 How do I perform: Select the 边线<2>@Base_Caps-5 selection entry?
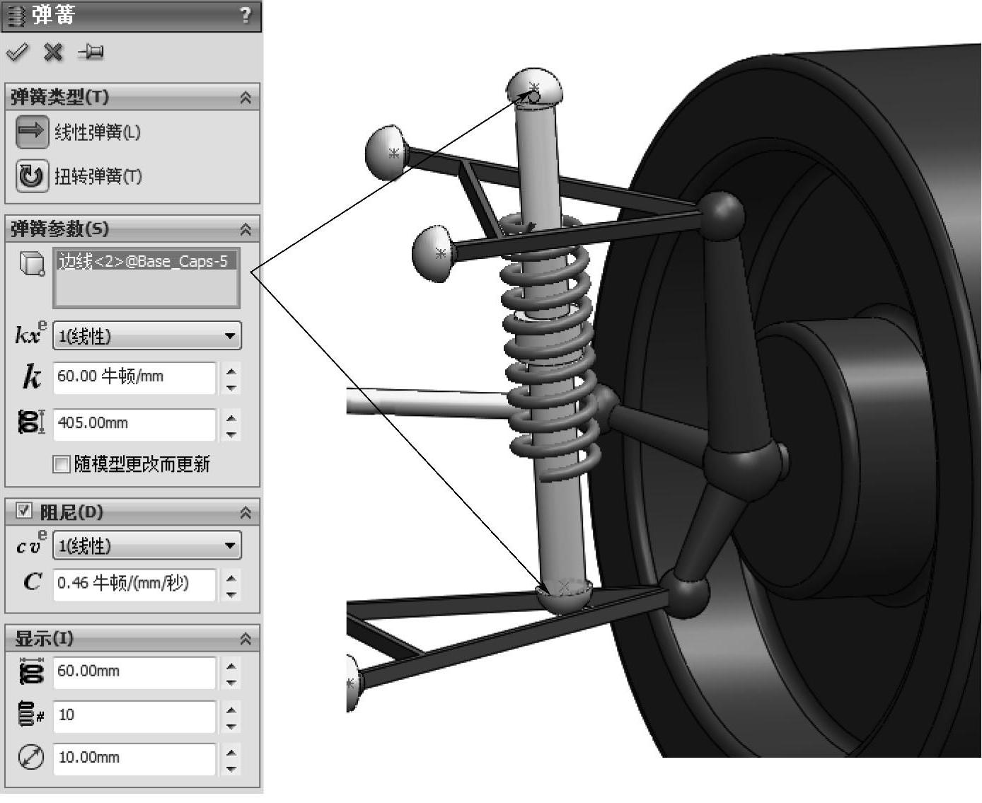[x=144, y=262]
